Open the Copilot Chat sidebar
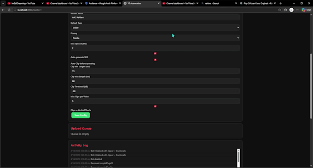 tap(306, 10)
